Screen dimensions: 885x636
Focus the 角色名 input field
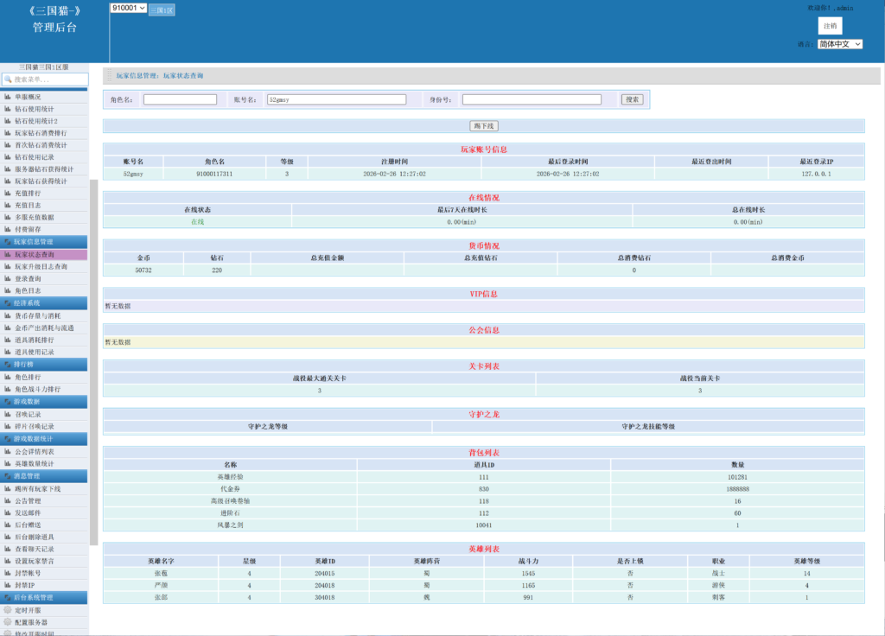pyautogui.click(x=180, y=99)
